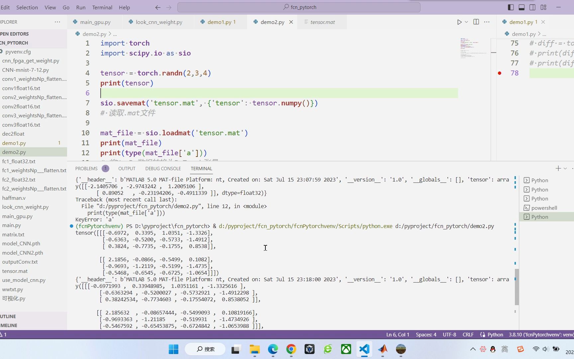Show the Debug Console panel
Viewport: 574px width, 359px height.
pos(163,169)
